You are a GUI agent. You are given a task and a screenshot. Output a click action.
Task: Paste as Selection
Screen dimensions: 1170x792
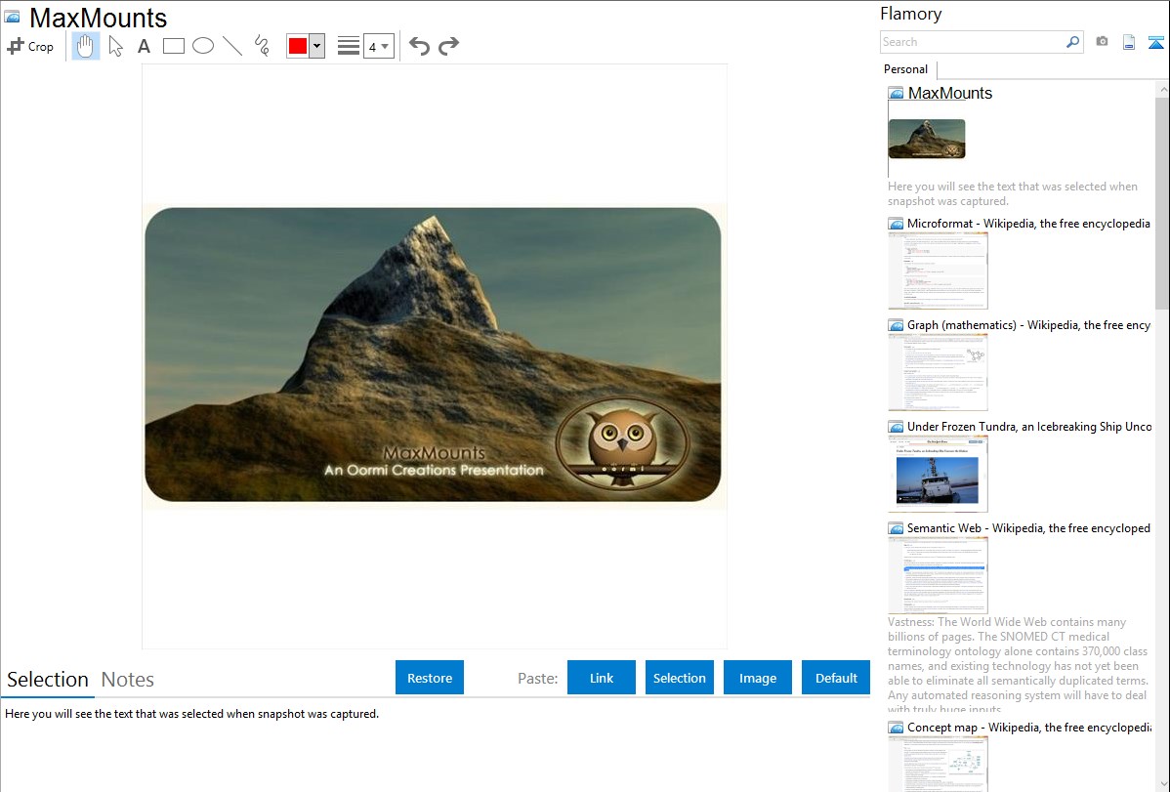[x=679, y=678]
